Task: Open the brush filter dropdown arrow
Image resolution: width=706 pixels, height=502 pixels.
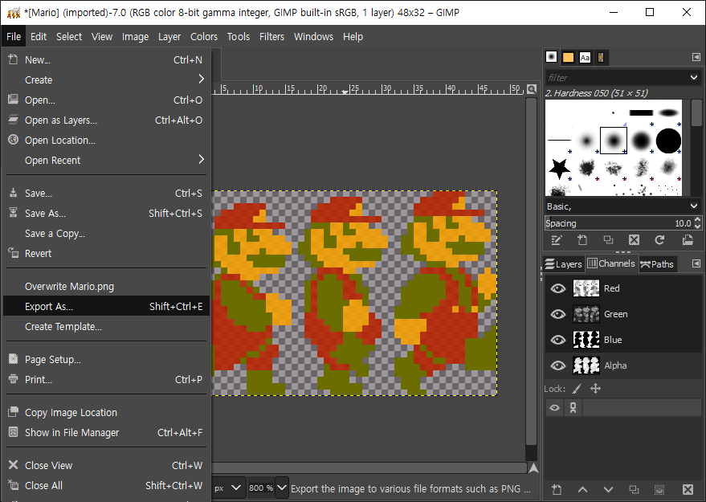Action: [x=694, y=77]
